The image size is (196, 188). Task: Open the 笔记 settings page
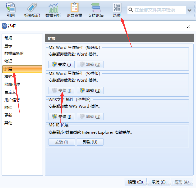(x=22, y=61)
